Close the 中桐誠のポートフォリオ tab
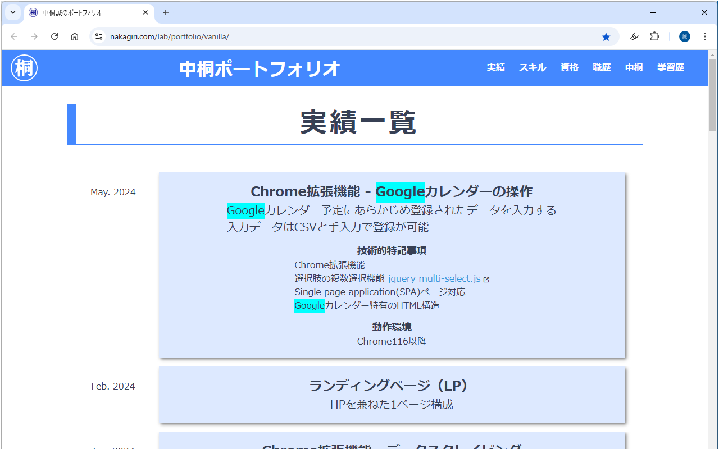This screenshot has width=719, height=449. click(x=145, y=12)
